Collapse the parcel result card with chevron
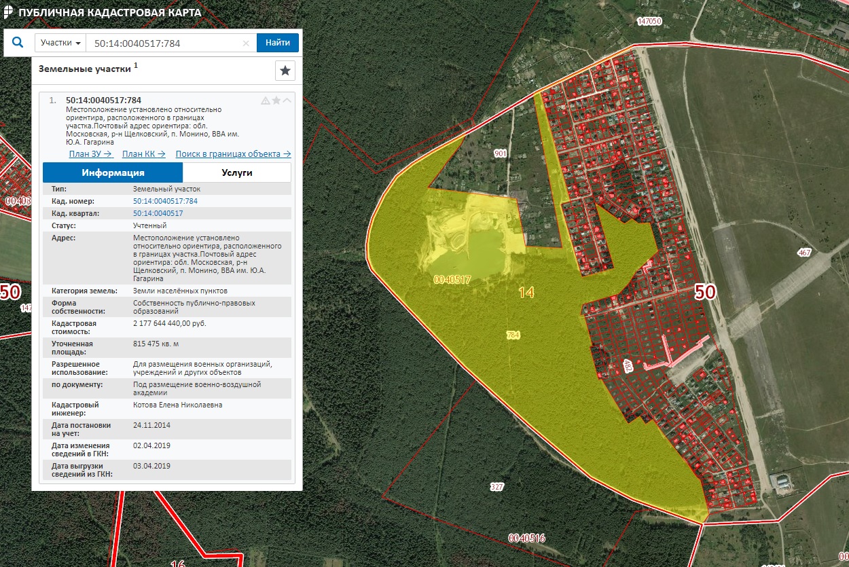Image resolution: width=849 pixels, height=567 pixels. (x=287, y=100)
